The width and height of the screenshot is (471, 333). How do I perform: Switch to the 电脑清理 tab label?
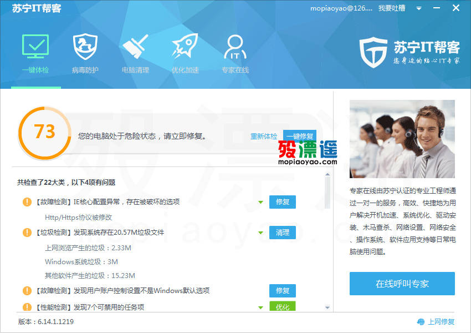(135, 70)
